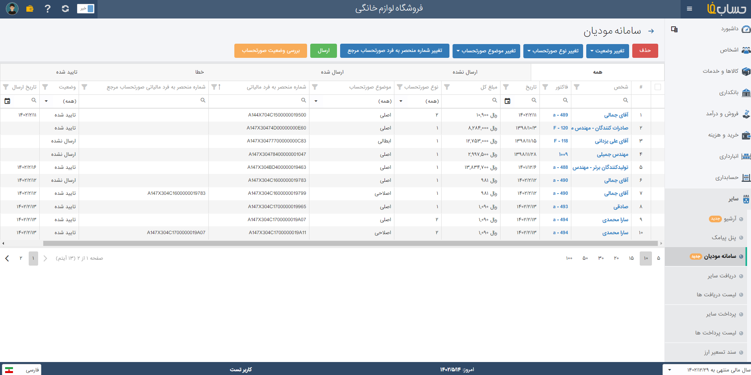Open داشبورد from the sidebar
Viewport: 751px width, 375px height.
[x=729, y=29]
